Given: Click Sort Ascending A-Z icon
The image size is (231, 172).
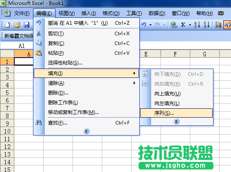Looking at the screenshot, I should (x=197, y=24).
